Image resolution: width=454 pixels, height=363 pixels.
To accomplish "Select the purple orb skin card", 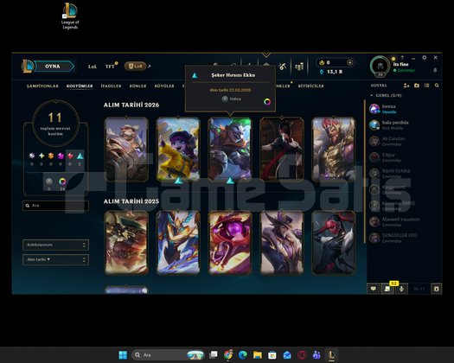I will pyautogui.click(x=230, y=243).
